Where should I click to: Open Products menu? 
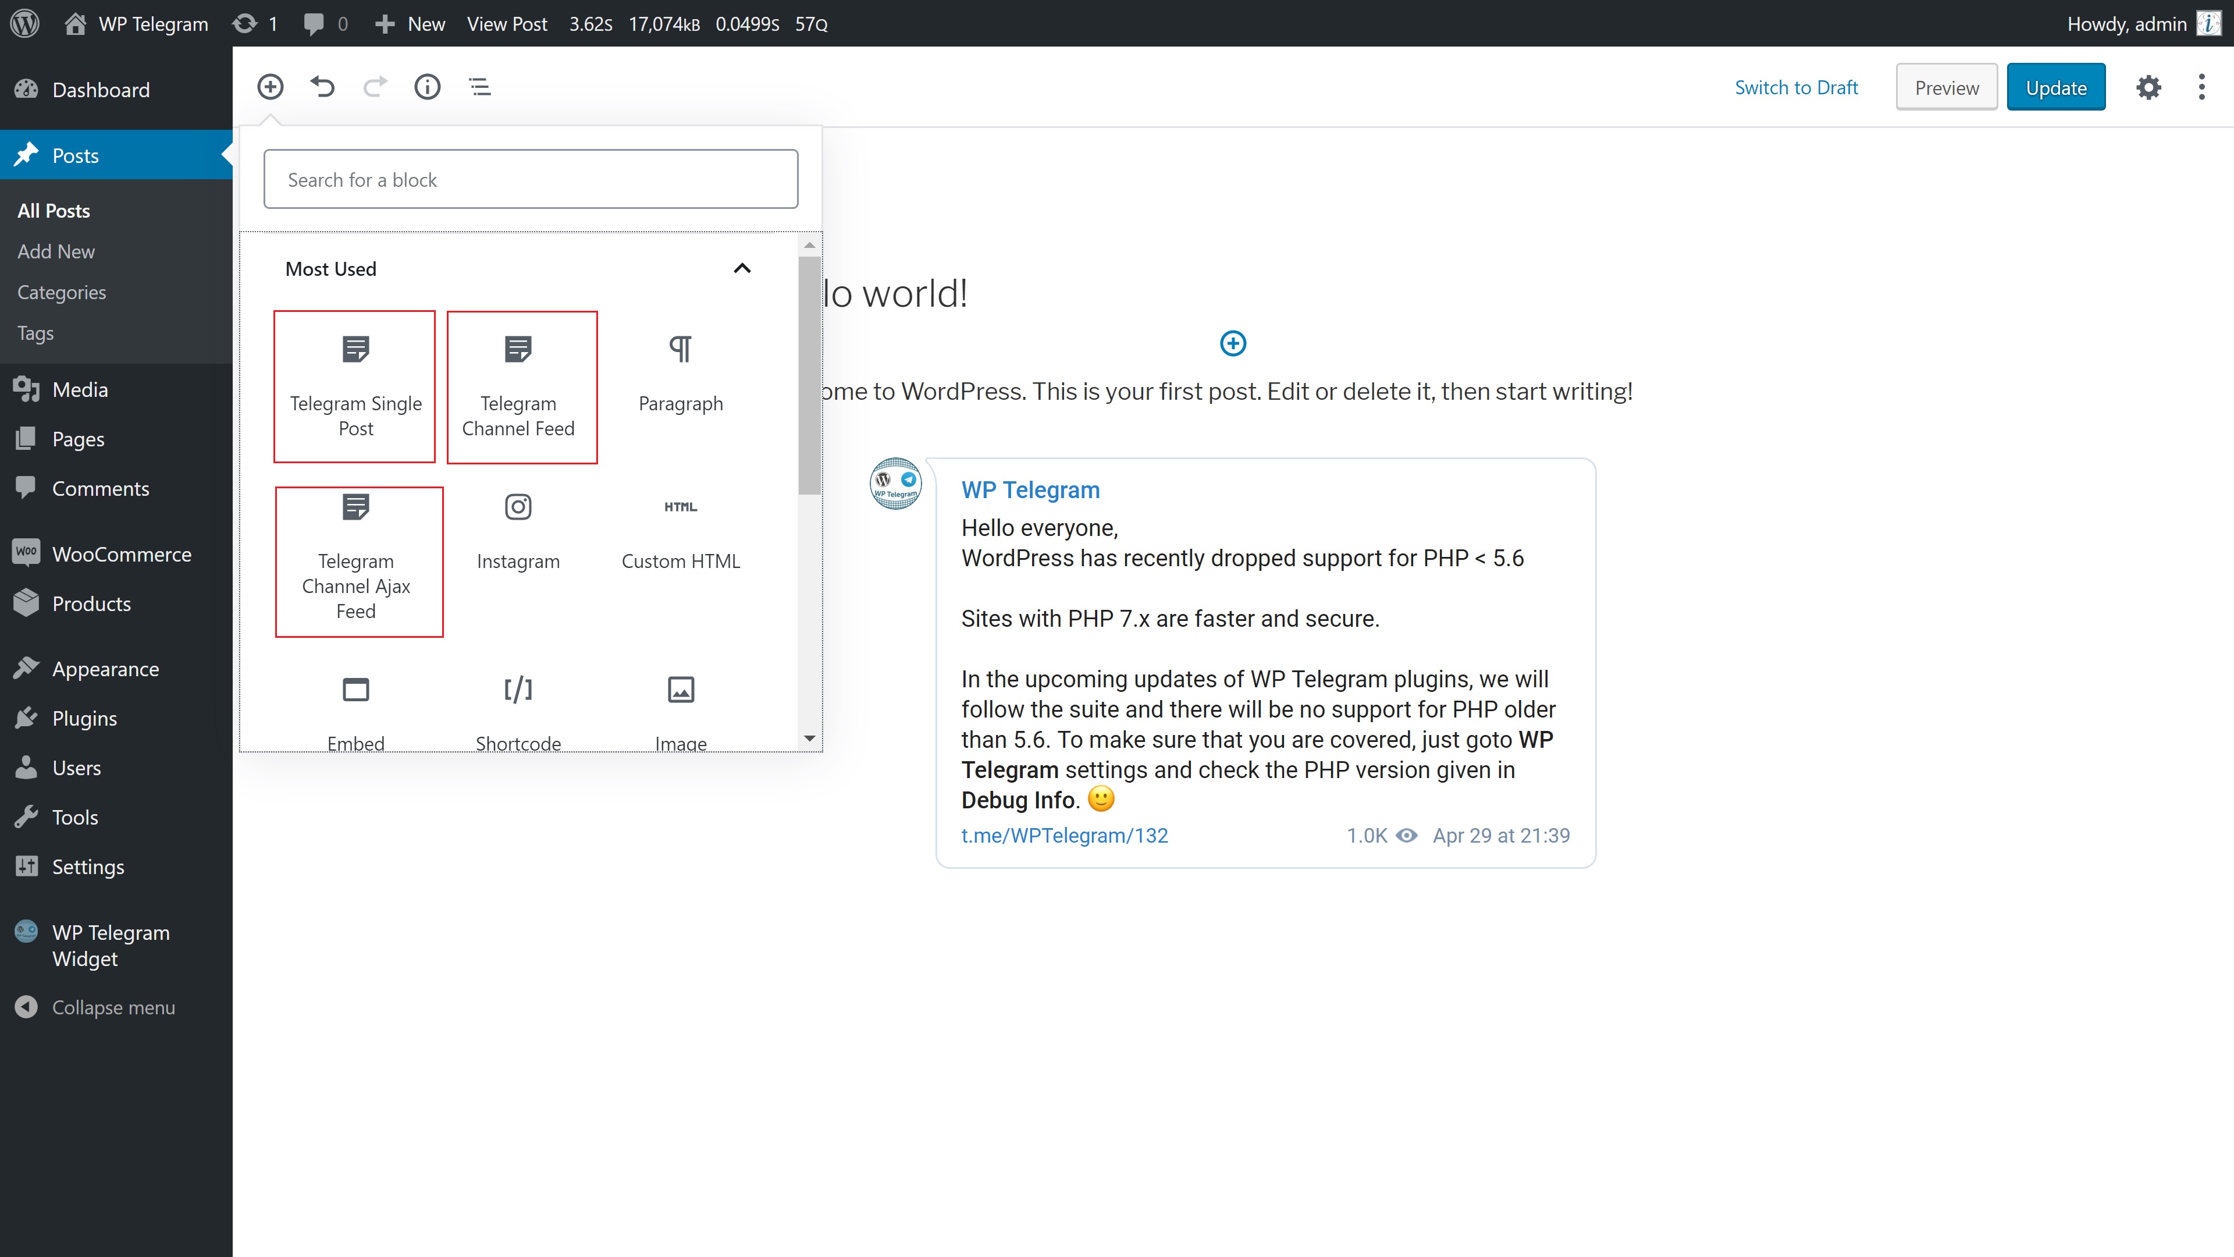(116, 603)
